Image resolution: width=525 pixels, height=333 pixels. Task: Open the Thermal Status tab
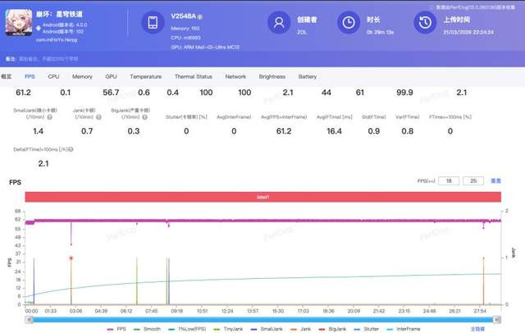point(192,76)
